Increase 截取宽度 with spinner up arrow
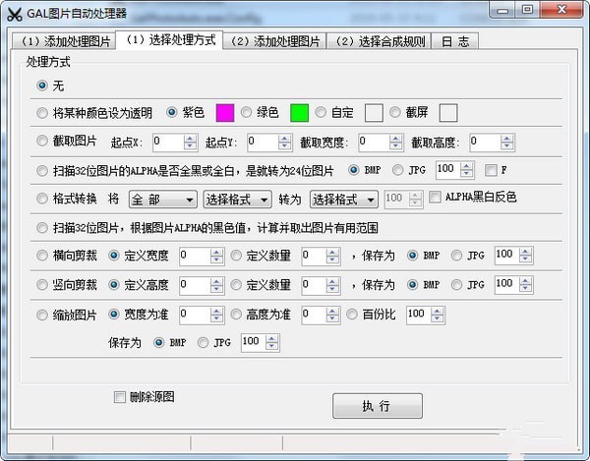 pos(396,138)
